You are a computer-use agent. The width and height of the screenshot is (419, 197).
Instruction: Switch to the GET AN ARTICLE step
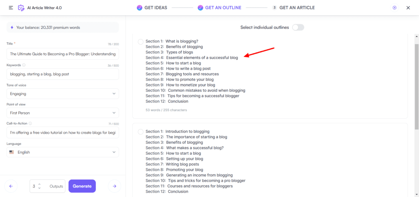(293, 8)
